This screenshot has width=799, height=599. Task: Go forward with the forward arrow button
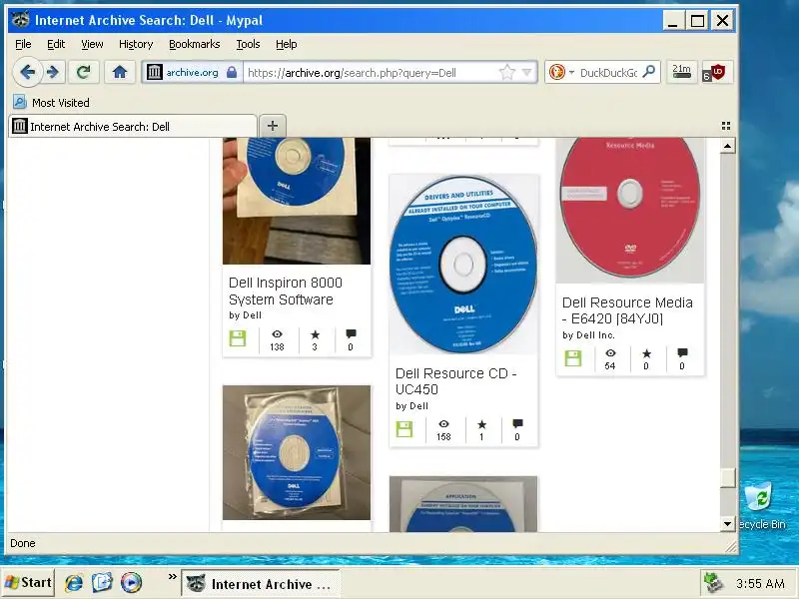[53, 72]
